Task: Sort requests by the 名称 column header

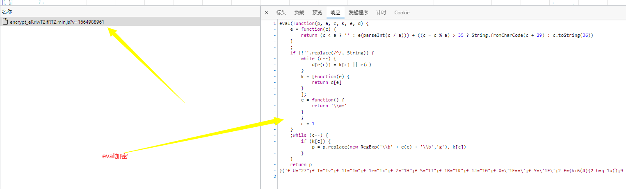Action: point(7,12)
